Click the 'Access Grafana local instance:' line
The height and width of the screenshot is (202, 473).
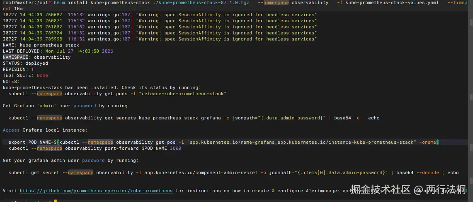(x=45, y=130)
